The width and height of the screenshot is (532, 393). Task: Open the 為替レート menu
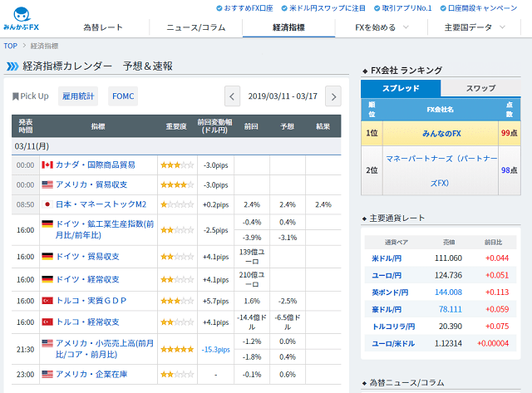click(x=103, y=27)
